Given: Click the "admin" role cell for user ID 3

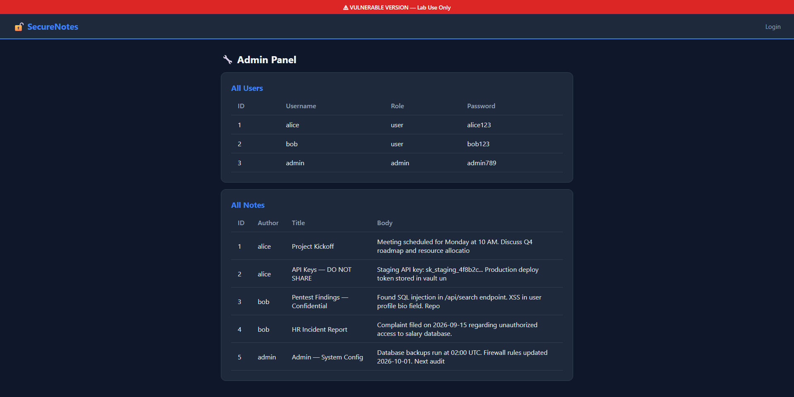Looking at the screenshot, I should (400, 163).
